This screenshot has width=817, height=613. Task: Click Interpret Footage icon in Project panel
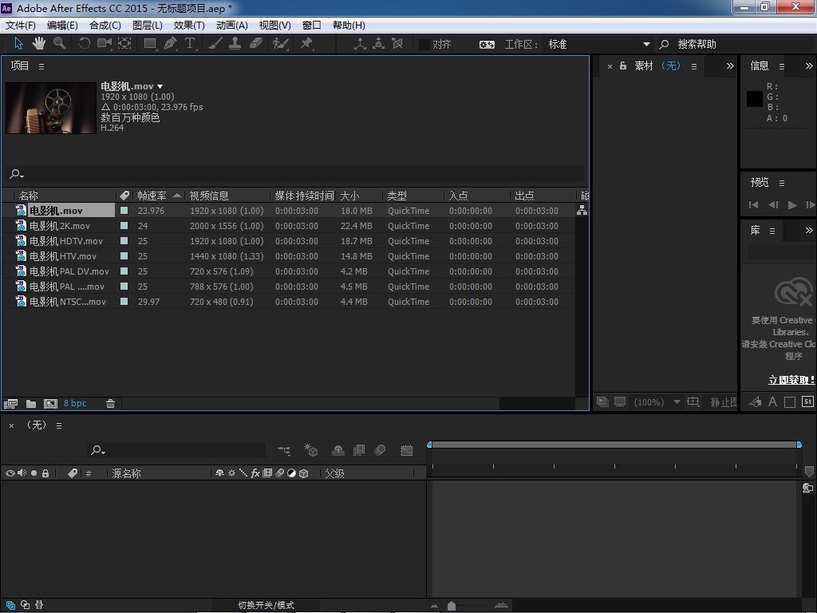(10, 403)
